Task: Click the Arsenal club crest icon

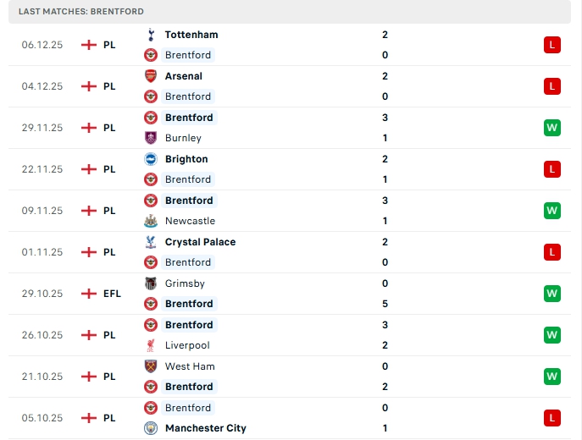Action: tap(151, 76)
